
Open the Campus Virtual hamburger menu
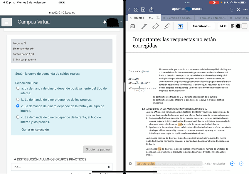pyautogui.click(x=7, y=22)
